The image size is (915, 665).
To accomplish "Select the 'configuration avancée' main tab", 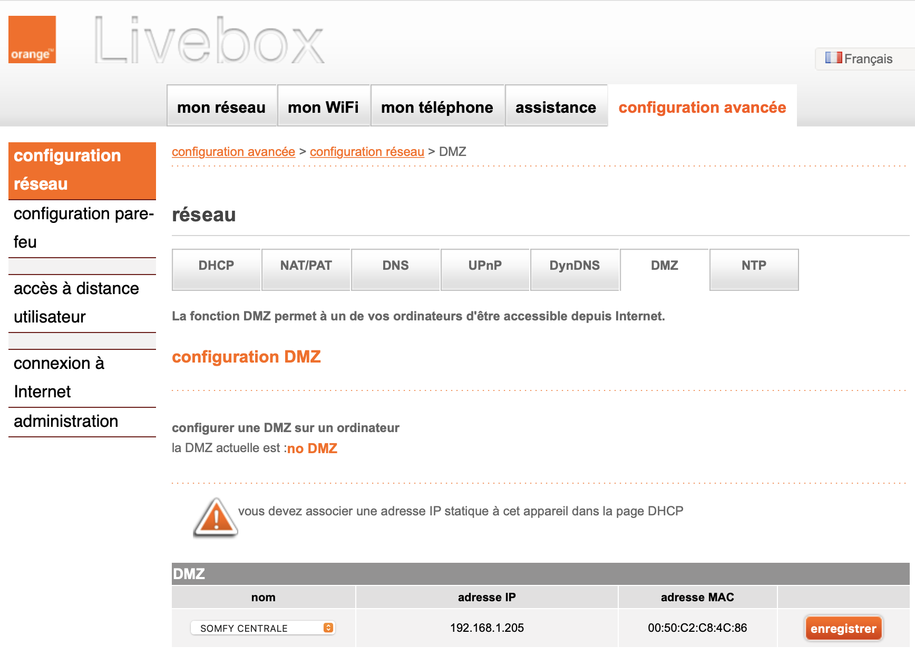I will coord(702,105).
